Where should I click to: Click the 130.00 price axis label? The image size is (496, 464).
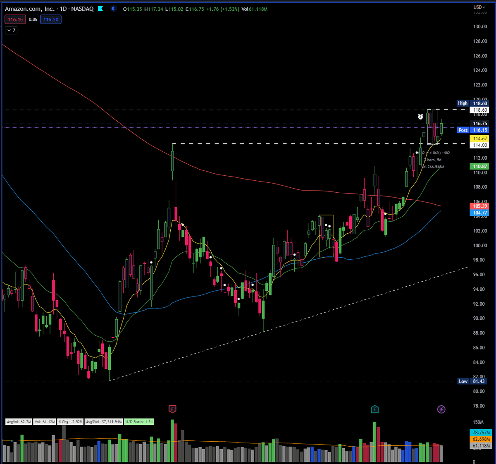point(480,26)
